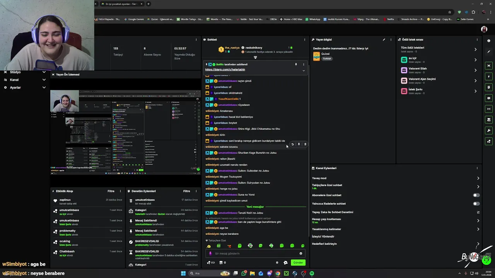Open Yapay Zeka ile Sohbet Denetimi link
The image size is (495, 278).
point(333,212)
